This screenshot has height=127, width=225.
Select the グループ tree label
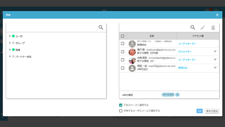[20, 43]
